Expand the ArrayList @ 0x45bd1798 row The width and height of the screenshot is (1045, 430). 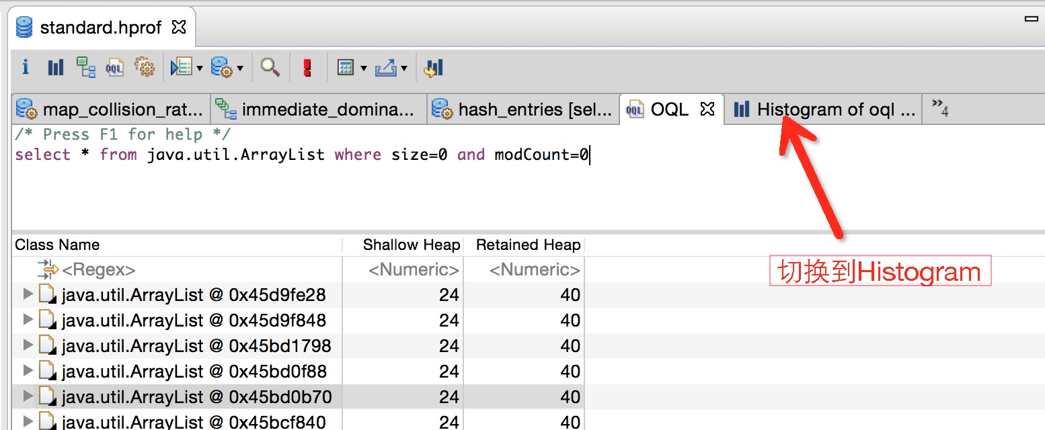(x=28, y=345)
